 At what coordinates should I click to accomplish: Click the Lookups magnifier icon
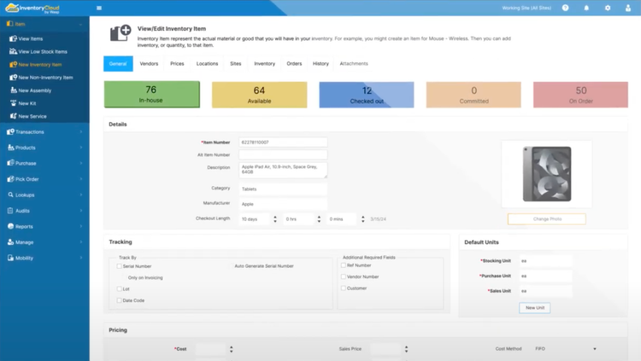click(10, 195)
